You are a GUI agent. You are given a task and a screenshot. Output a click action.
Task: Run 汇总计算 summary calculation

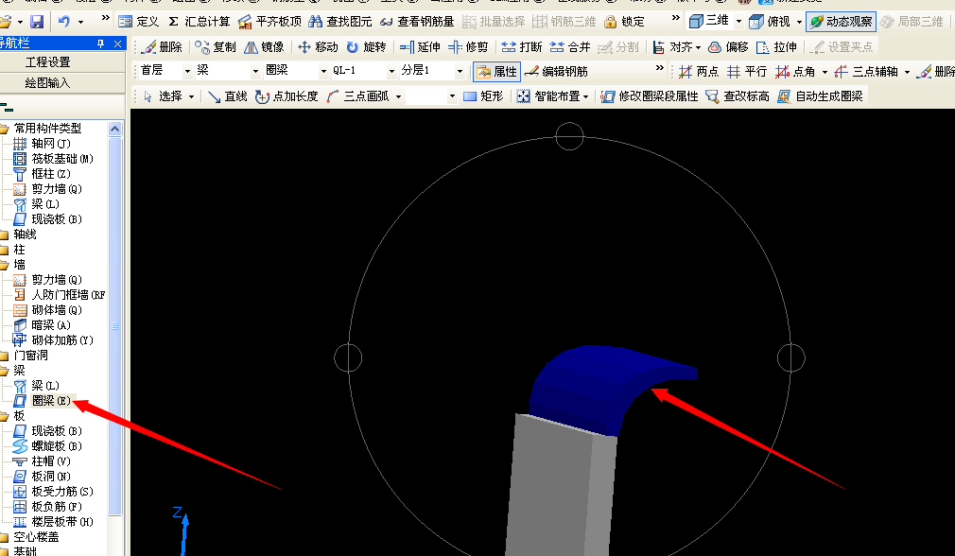coord(200,22)
